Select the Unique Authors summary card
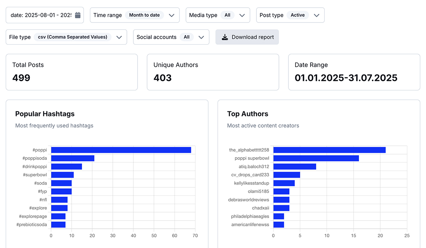This screenshot has height=248, width=426. (213, 72)
